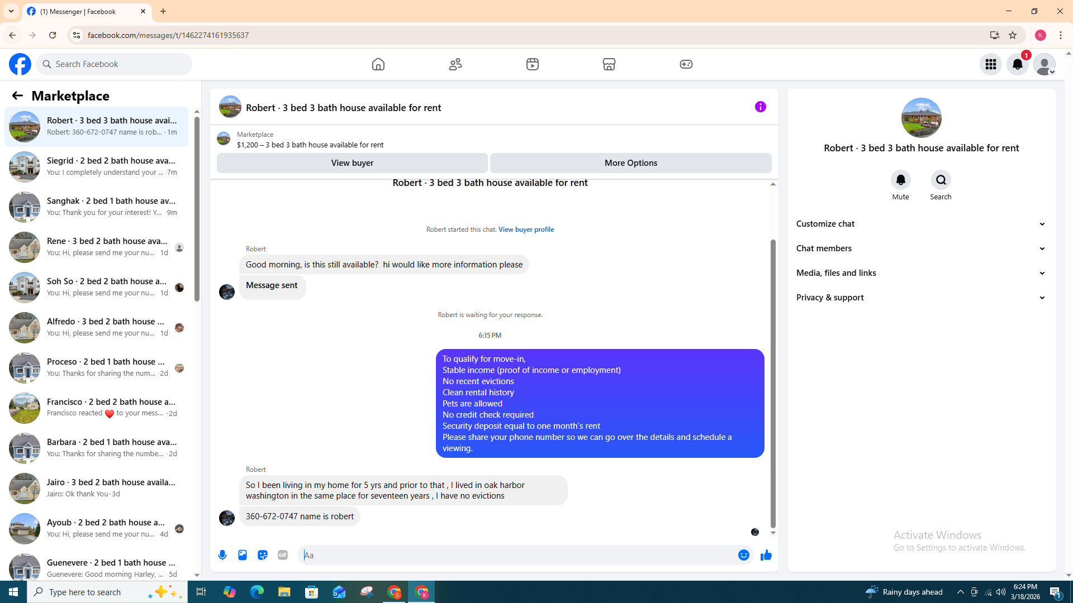1073x603 pixels.
Task: Open Facebook notifications bell
Action: tap(1017, 64)
